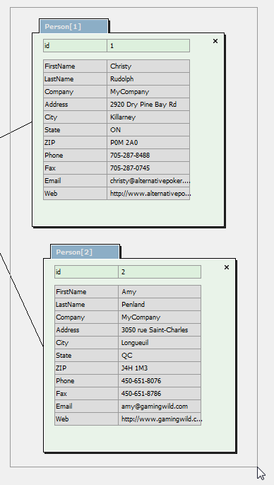Click Web label in Person[2]

pos(86,419)
